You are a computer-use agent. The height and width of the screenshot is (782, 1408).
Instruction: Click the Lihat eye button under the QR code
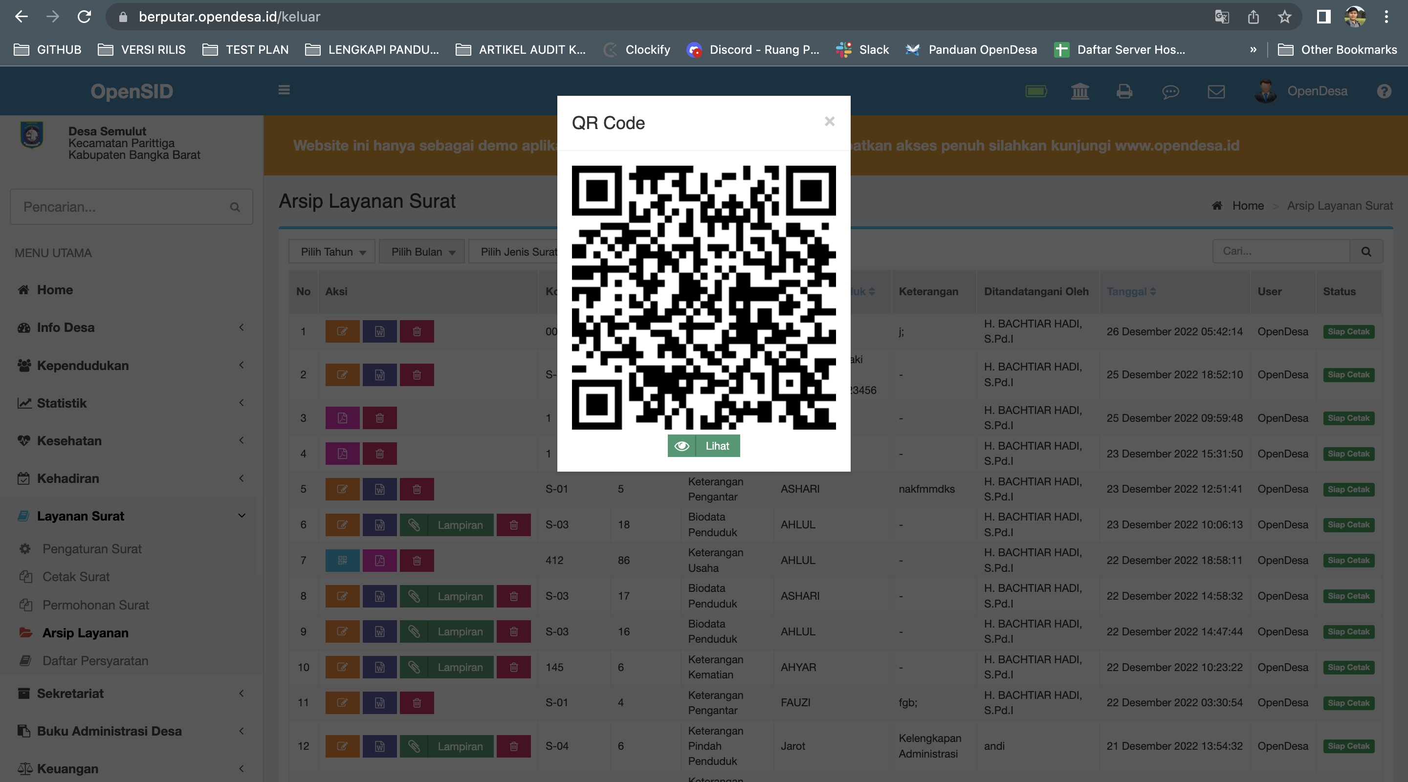click(x=704, y=445)
